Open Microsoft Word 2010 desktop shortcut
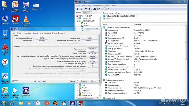Viewport: 189px width, 106px height. [x=5, y=78]
